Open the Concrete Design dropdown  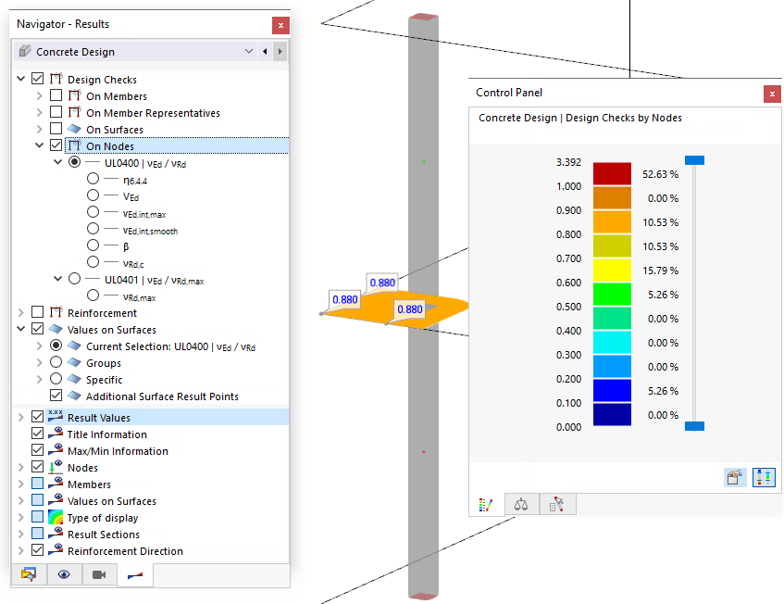click(x=249, y=51)
